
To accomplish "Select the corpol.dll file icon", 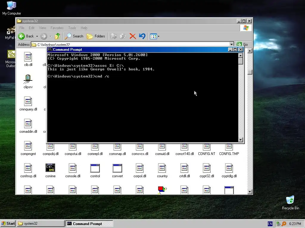I will [140, 168].
